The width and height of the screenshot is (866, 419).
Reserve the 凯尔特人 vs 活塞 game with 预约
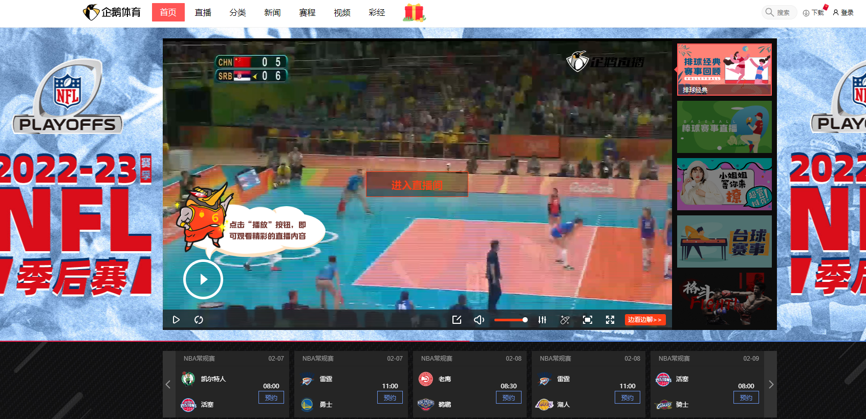click(x=271, y=398)
